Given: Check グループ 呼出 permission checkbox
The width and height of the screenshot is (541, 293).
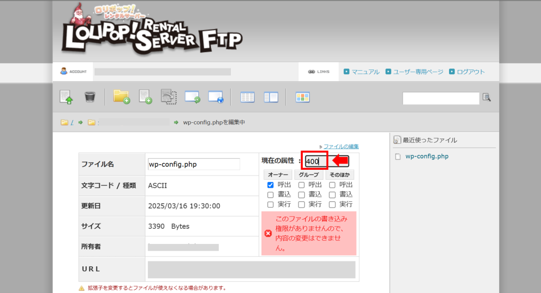Looking at the screenshot, I should click(301, 185).
